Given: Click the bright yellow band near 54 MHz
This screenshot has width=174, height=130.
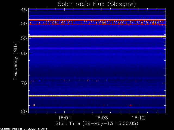Looking at the screenshot, I should pos(97,36).
